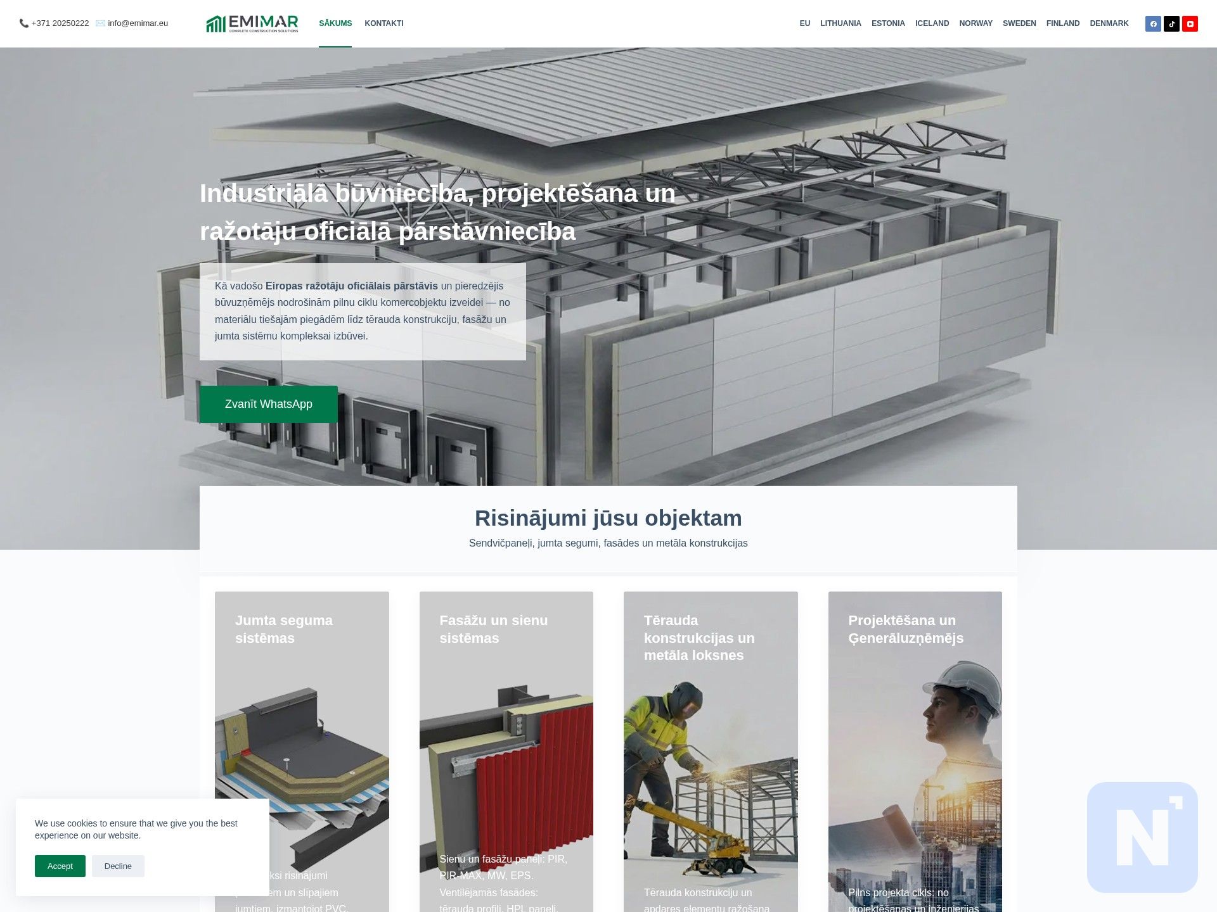1217x912 pixels.
Task: Open the Tērauda konstrukcijas un metāla loksnes card
Action: click(x=711, y=752)
